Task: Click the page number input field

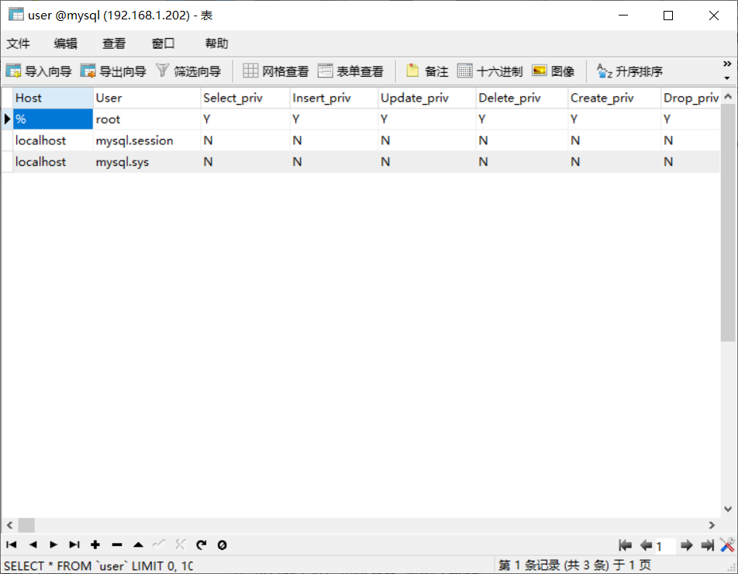Action: click(x=665, y=546)
